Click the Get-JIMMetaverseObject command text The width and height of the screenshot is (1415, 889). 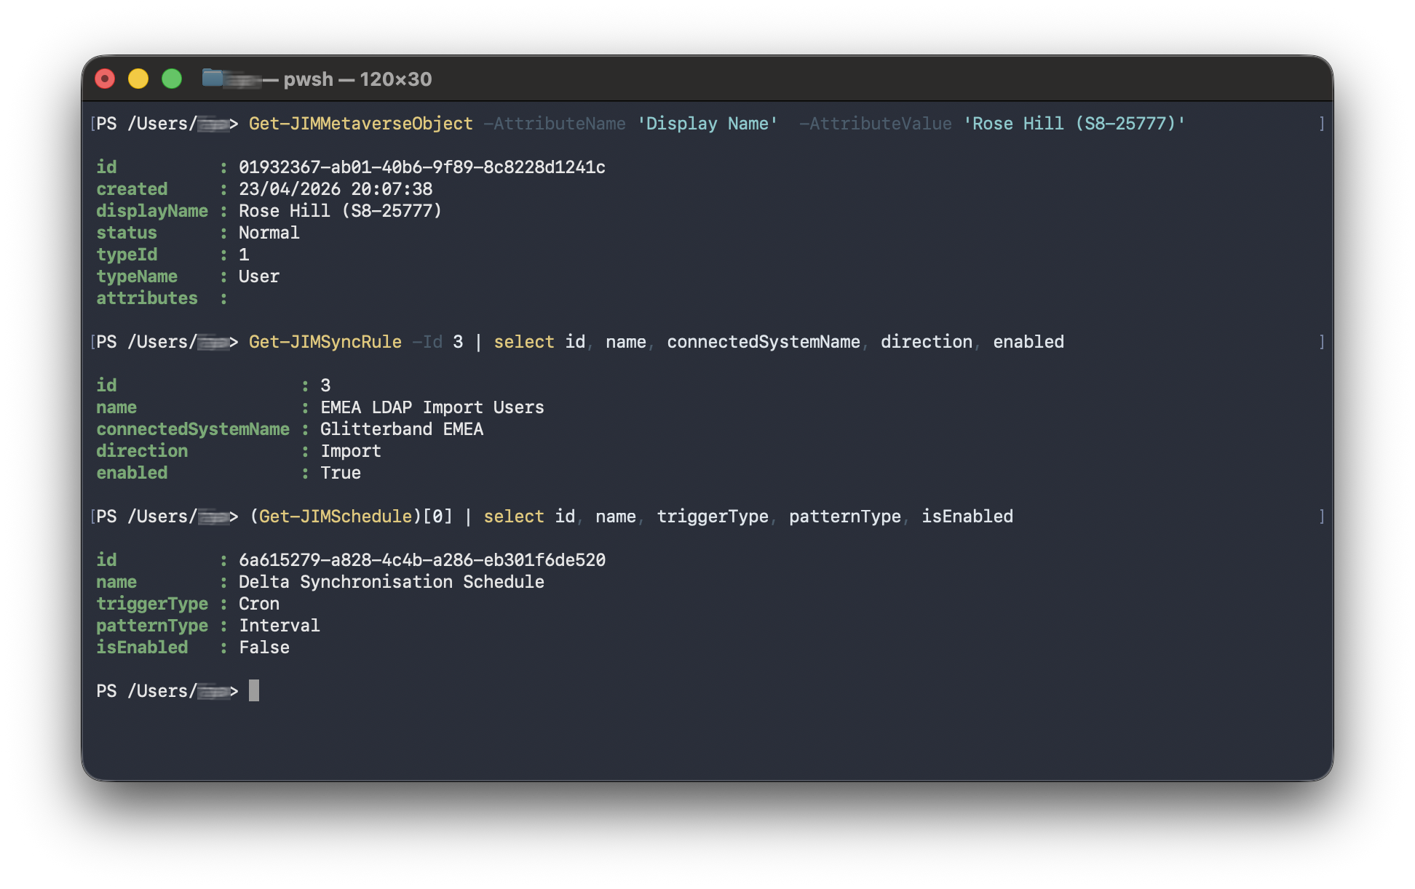(360, 124)
